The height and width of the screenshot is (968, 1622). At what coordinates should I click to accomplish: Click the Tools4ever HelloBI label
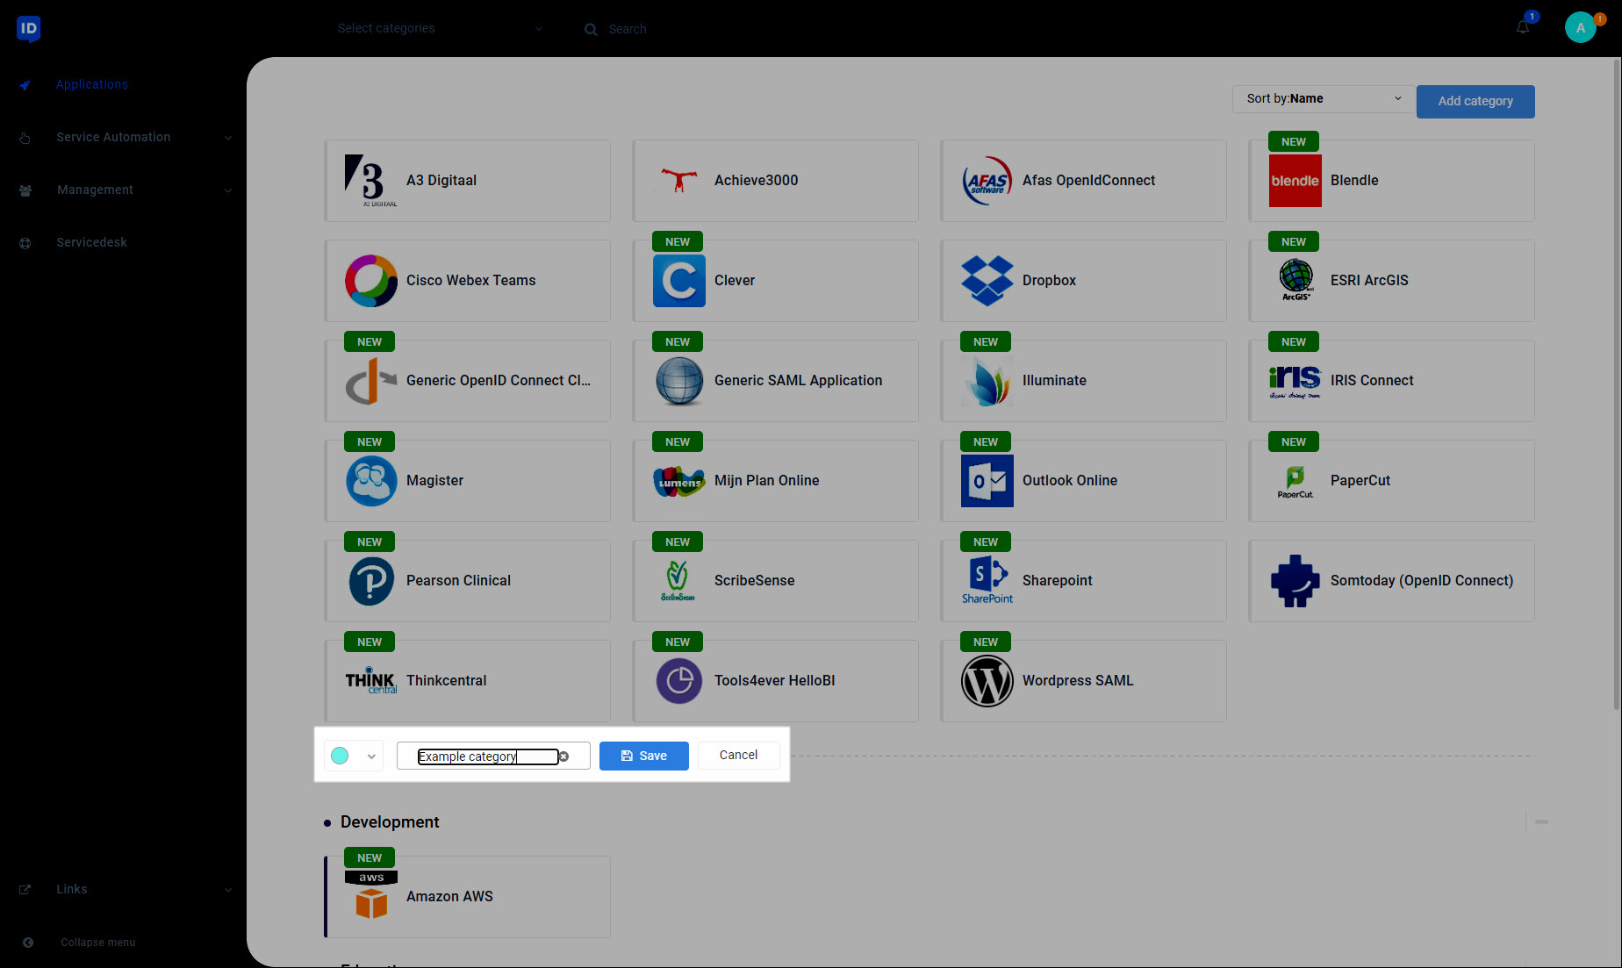point(774,681)
